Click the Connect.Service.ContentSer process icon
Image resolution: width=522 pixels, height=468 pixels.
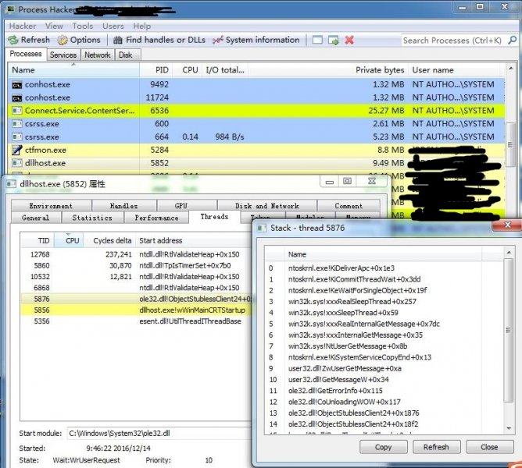point(17,111)
